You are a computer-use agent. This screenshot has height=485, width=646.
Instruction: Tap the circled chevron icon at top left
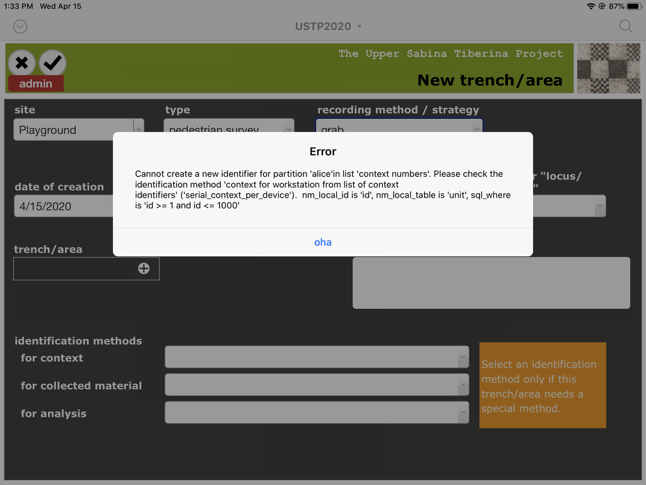click(x=20, y=27)
